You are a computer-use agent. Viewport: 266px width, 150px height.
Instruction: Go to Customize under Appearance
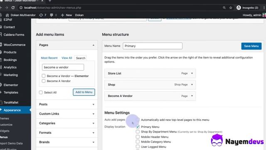(x=6, y=125)
